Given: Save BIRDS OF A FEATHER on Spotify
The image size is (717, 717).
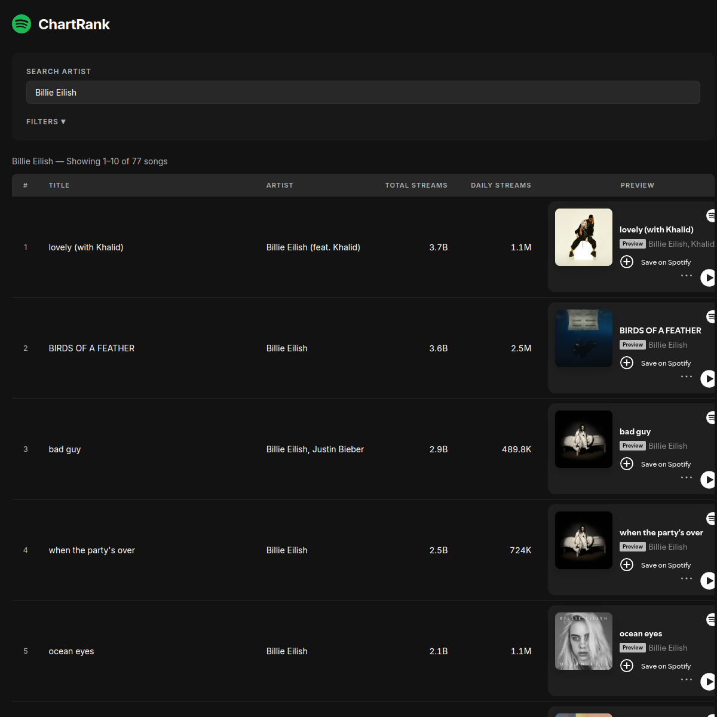Looking at the screenshot, I should 627,363.
